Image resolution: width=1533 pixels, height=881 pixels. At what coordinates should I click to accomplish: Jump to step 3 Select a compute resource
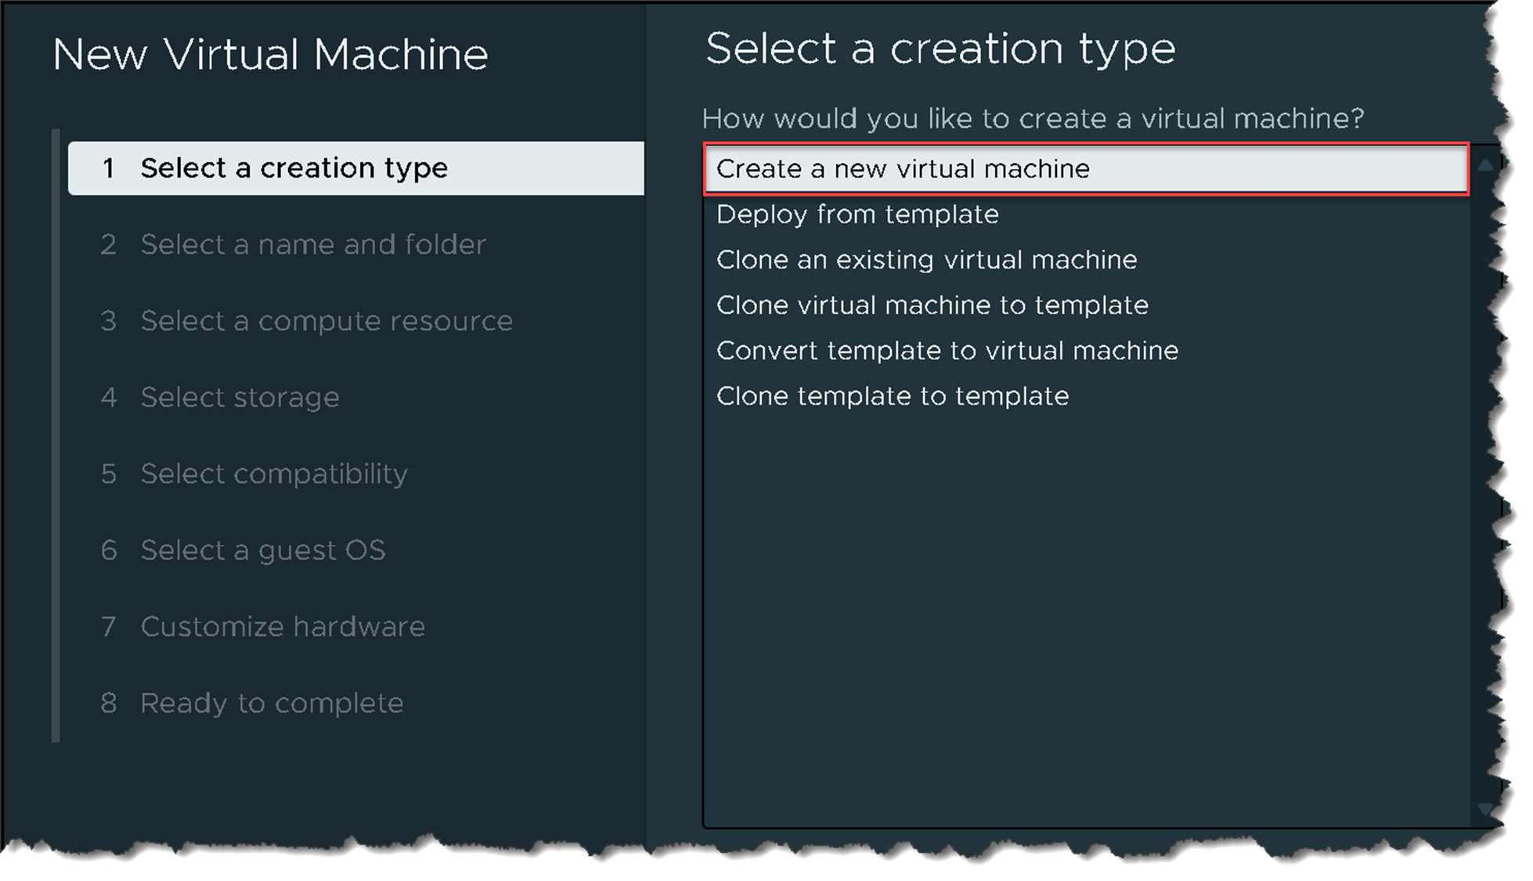pos(326,321)
